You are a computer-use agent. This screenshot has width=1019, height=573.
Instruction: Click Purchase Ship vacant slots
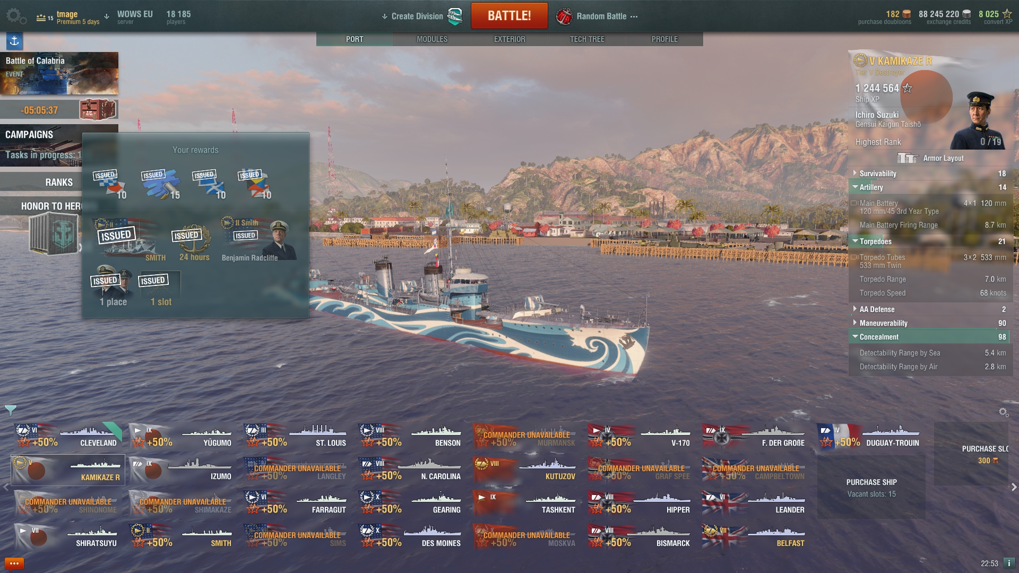pos(871,488)
